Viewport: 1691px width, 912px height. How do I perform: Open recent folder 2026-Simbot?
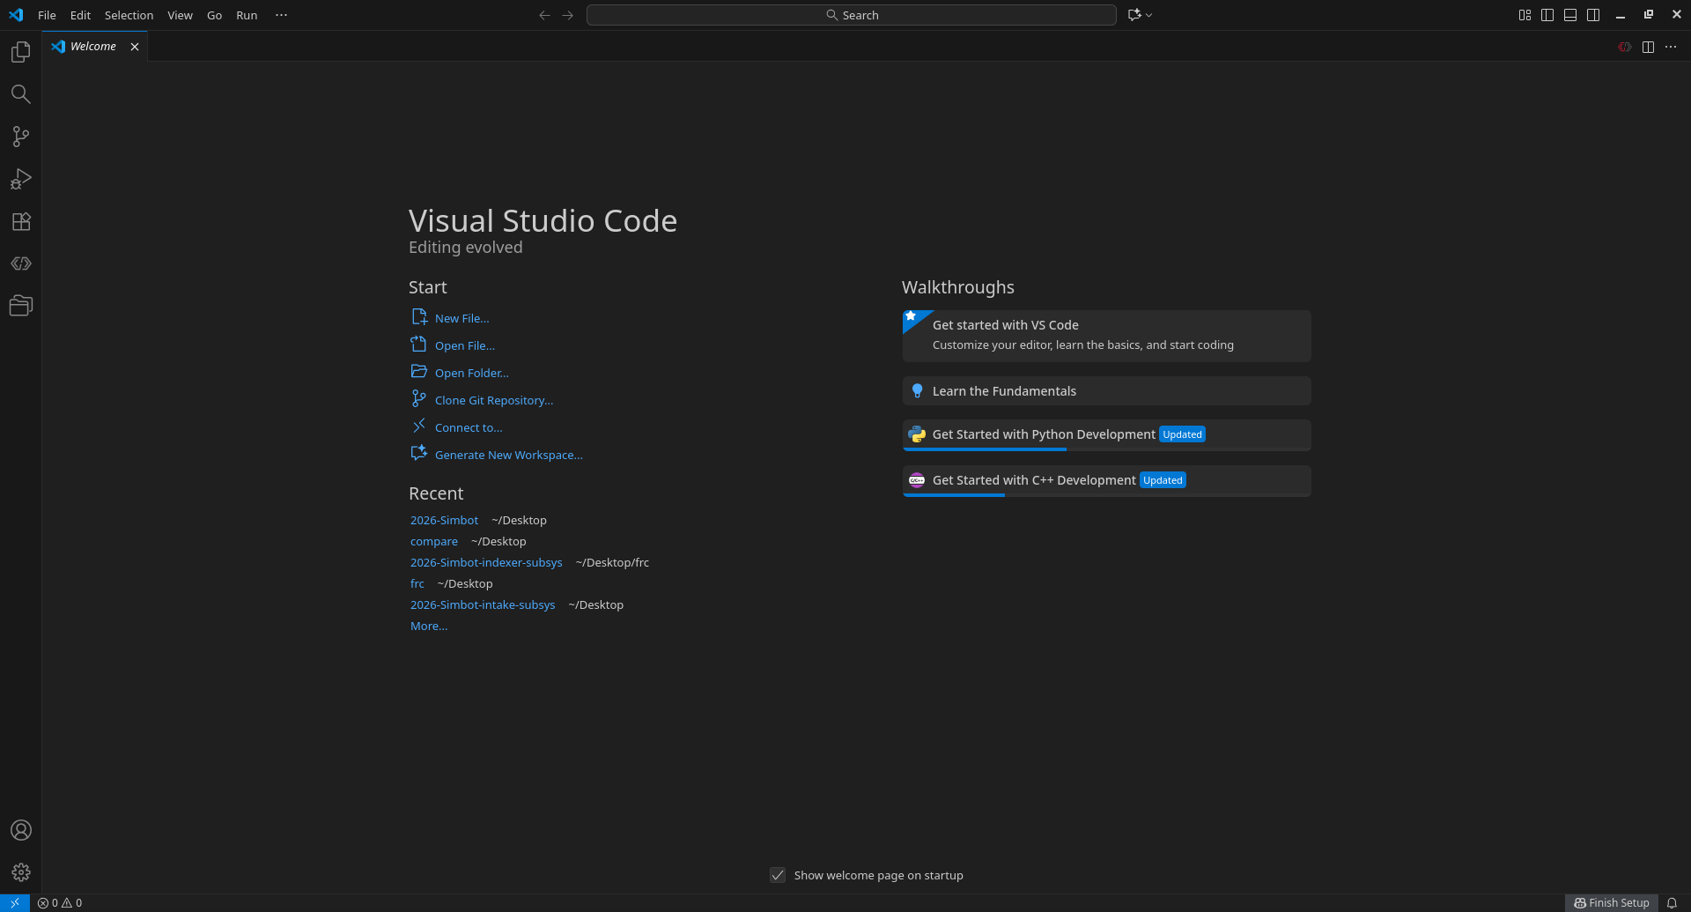coord(444,520)
